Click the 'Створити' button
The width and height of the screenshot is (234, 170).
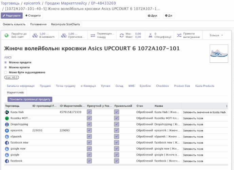tap(33, 16)
